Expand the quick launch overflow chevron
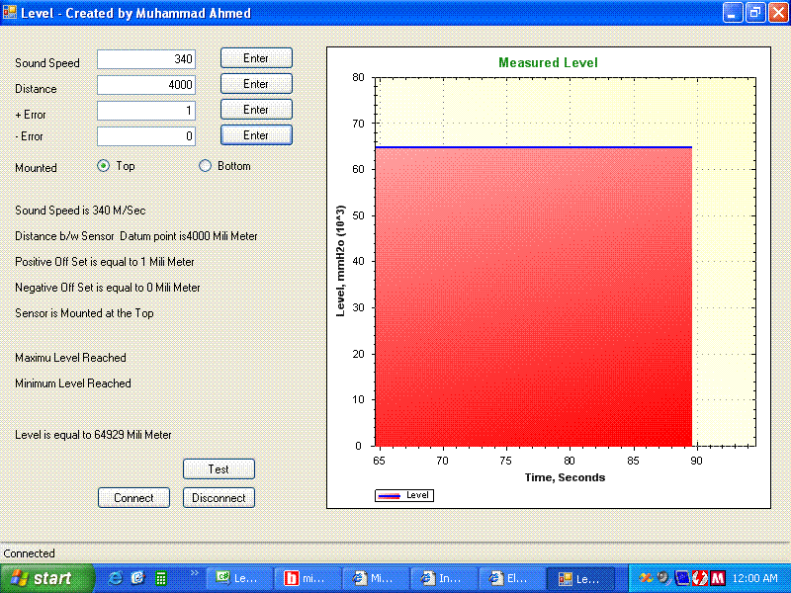The height and width of the screenshot is (593, 791). tap(194, 573)
